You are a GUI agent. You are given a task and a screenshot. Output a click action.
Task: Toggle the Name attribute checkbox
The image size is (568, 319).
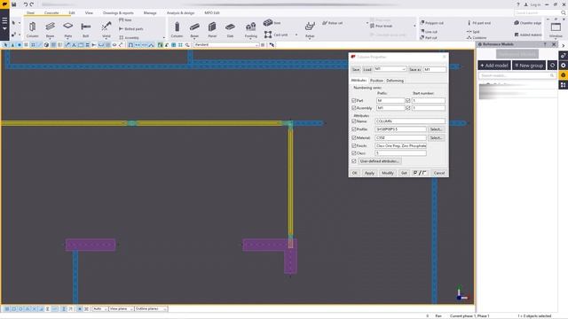pyautogui.click(x=353, y=121)
